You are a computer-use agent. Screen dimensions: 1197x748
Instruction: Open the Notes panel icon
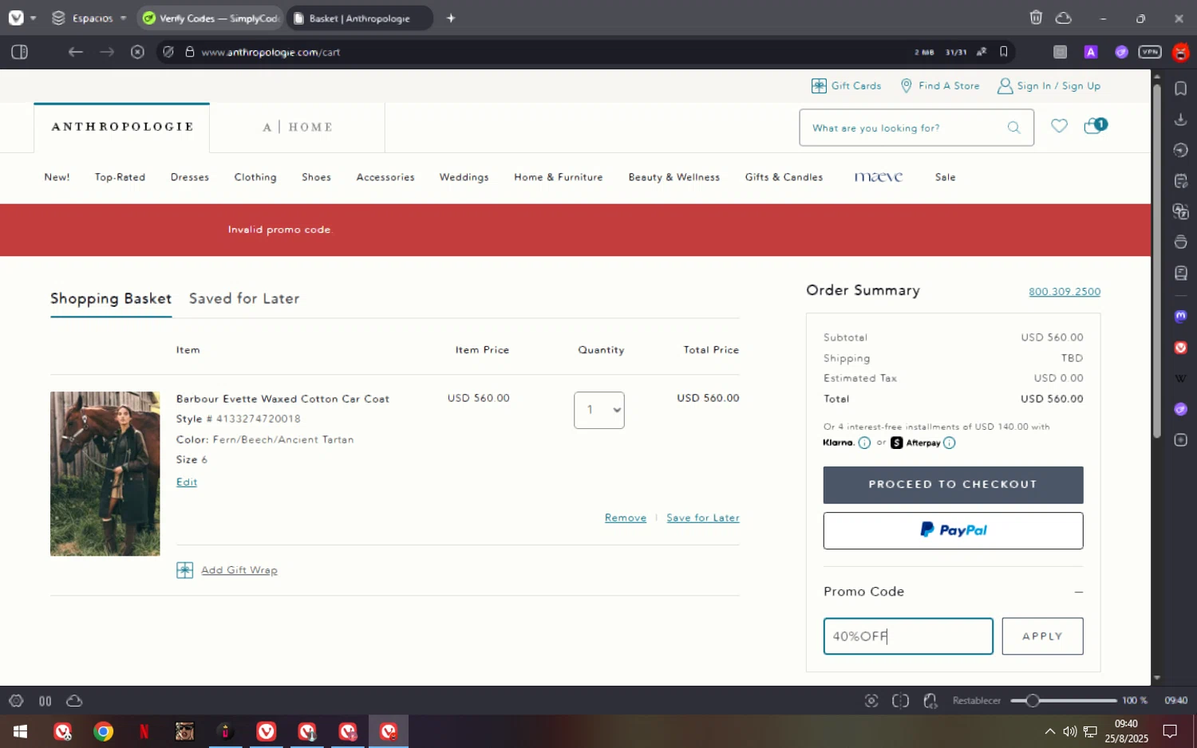1181,181
